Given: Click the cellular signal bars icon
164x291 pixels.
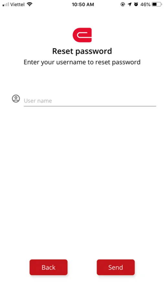Looking at the screenshot, I should point(6,5).
